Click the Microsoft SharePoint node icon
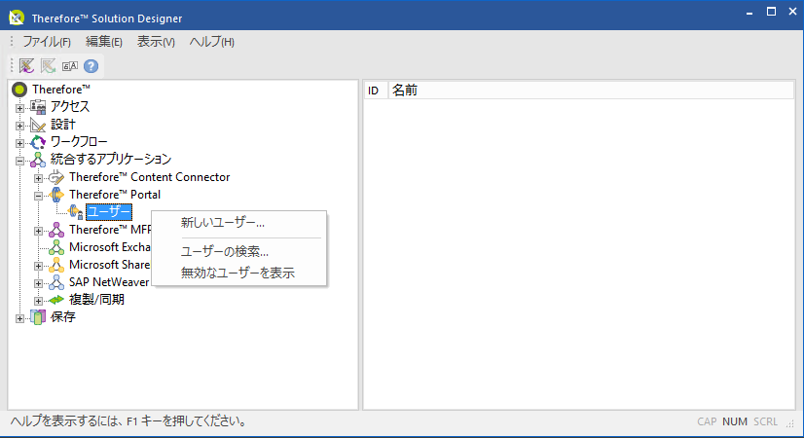The height and width of the screenshot is (438, 804). [x=56, y=265]
